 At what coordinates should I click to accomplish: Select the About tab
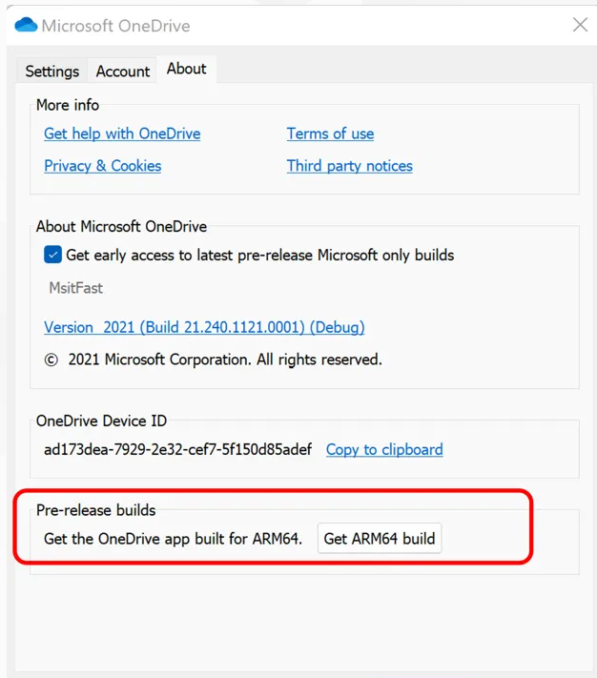(x=187, y=69)
